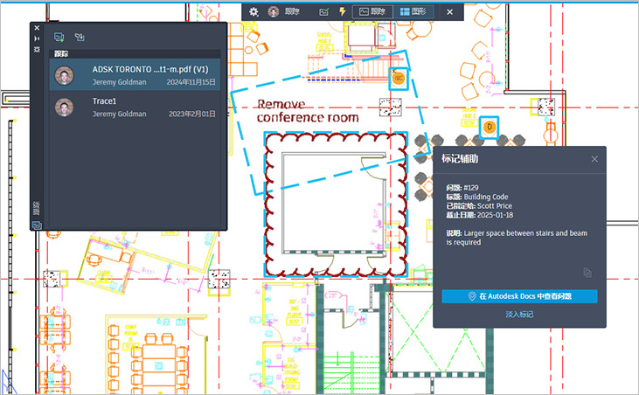Switch to 图形 drawing mode
The image size is (639, 395).
413,11
